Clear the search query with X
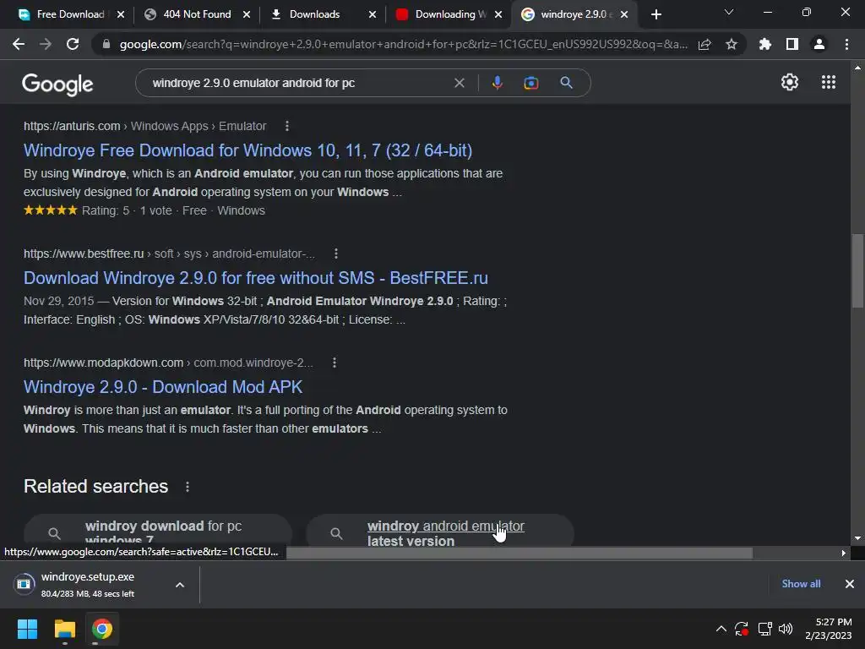 tap(459, 83)
